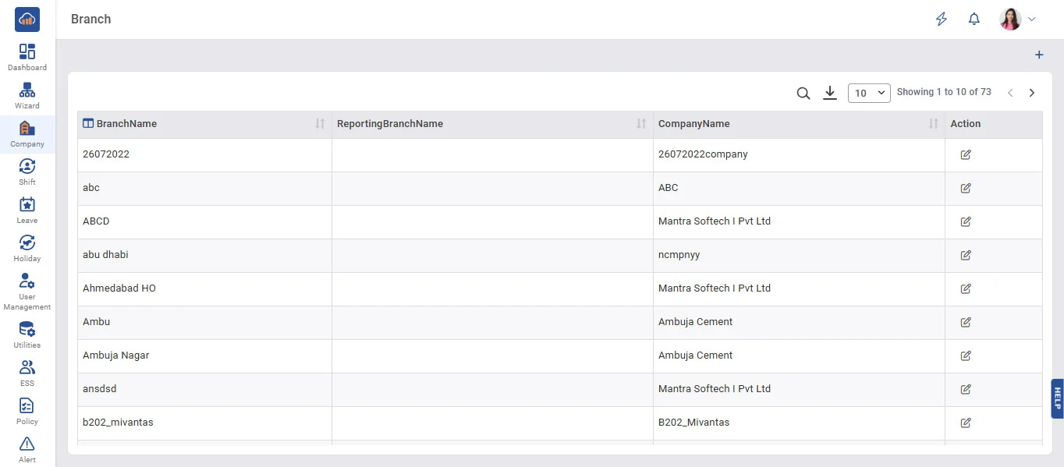Edit the abu dhabi branch row
Image resolution: width=1064 pixels, height=467 pixels.
coord(966,255)
